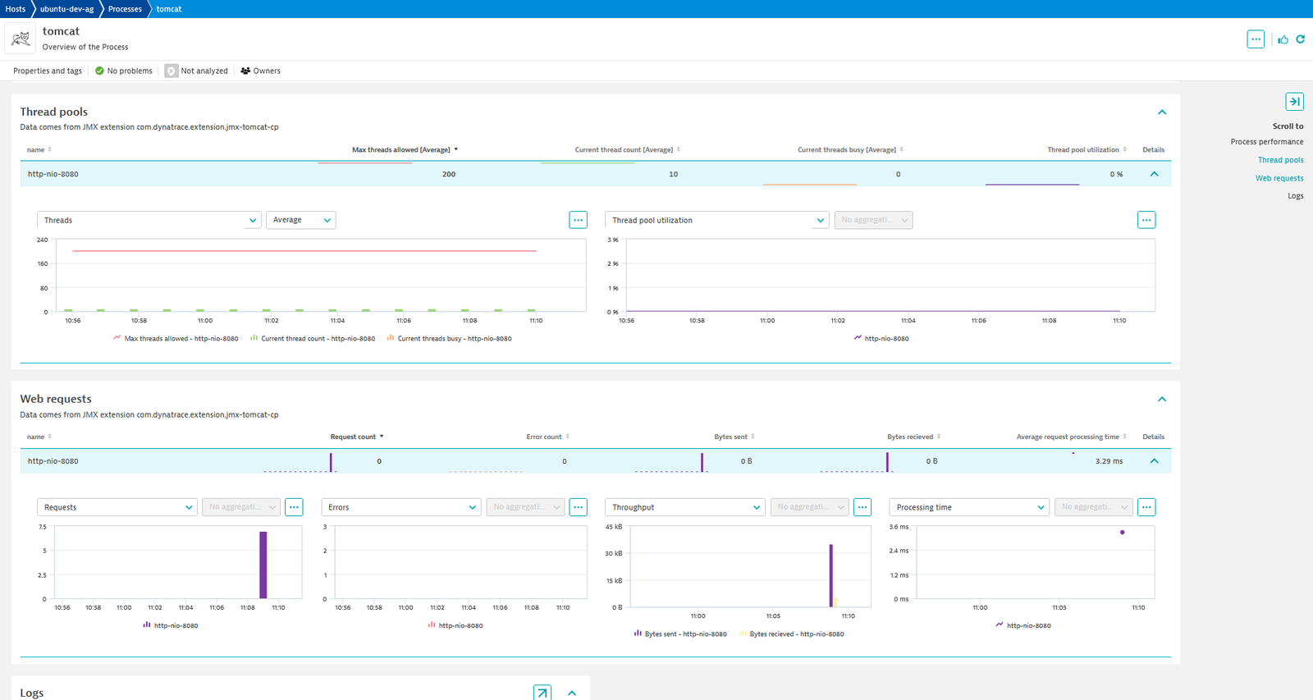The width and height of the screenshot is (1313, 700).
Task: Click Not analyzed status label
Action: [204, 71]
